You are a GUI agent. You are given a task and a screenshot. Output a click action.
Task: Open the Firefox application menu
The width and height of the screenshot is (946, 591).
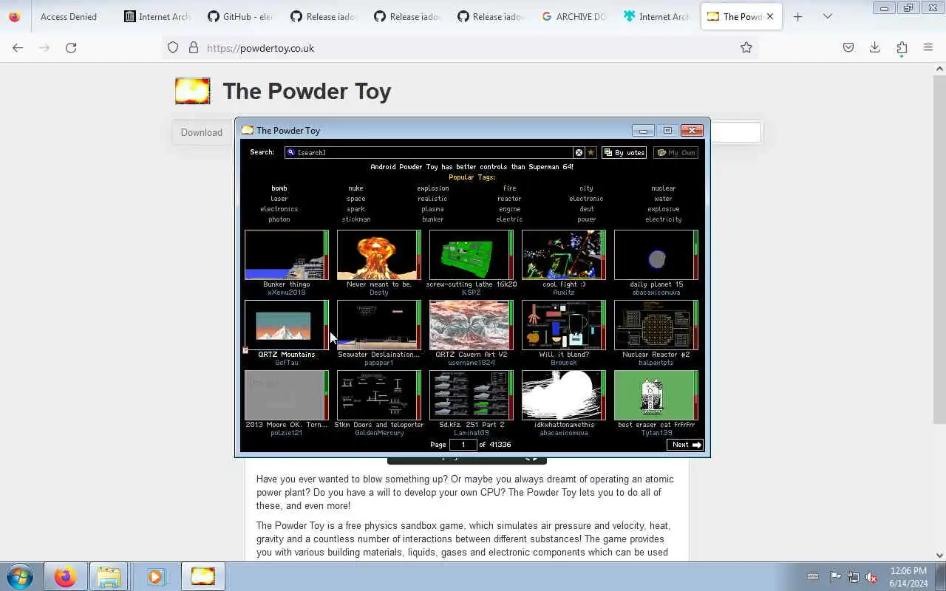[x=928, y=47]
